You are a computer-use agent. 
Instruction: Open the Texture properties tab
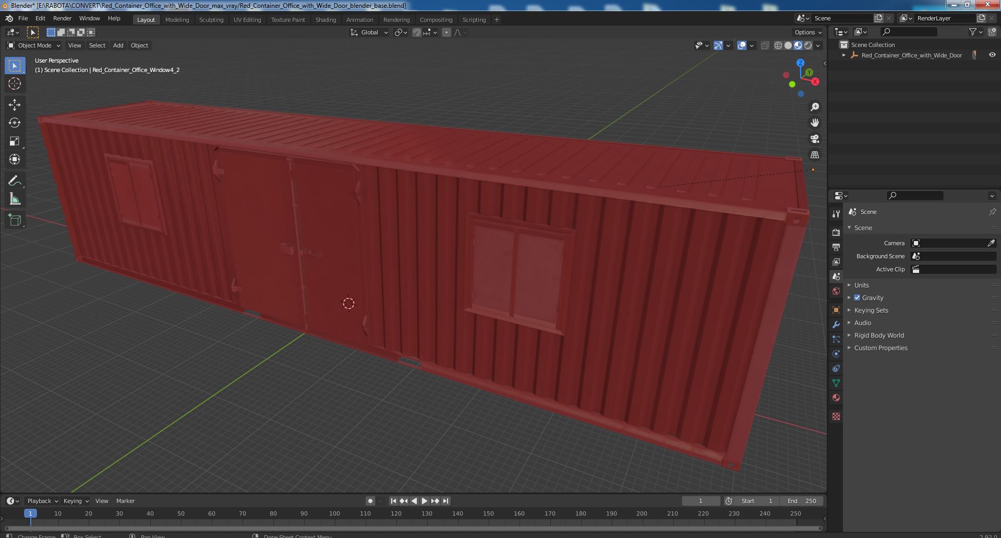coord(836,416)
